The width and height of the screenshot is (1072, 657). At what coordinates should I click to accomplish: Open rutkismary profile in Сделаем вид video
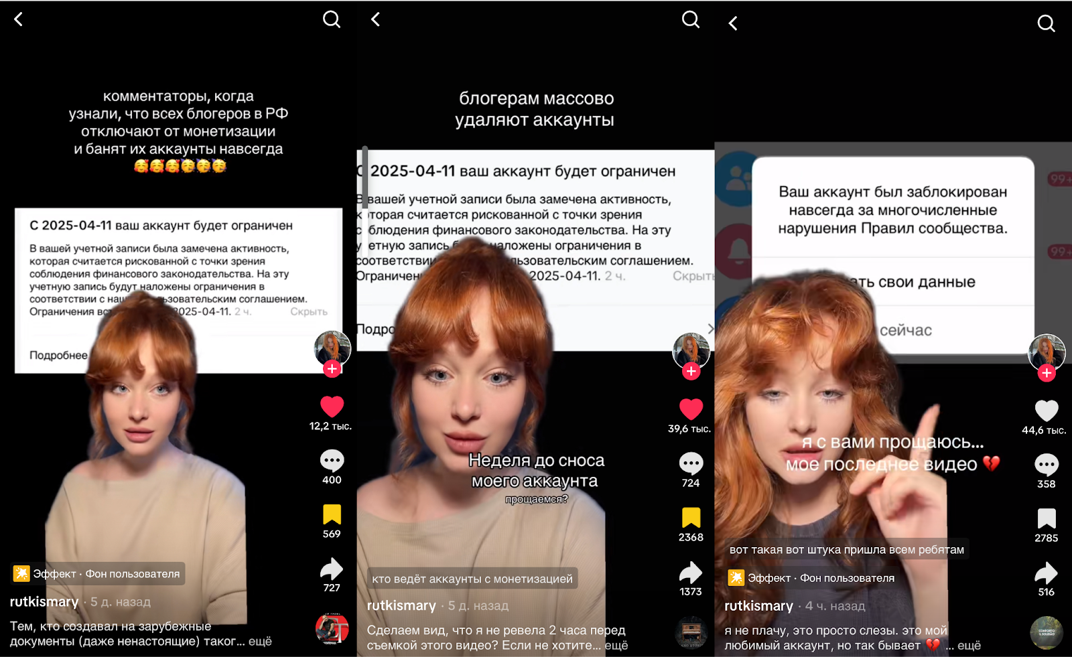click(x=401, y=605)
